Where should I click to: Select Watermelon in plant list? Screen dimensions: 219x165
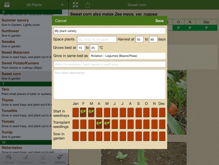click(26, 149)
